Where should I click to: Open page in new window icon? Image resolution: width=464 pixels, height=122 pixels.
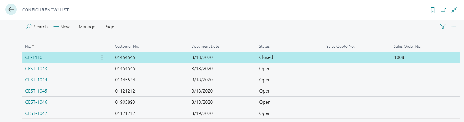tap(443, 10)
